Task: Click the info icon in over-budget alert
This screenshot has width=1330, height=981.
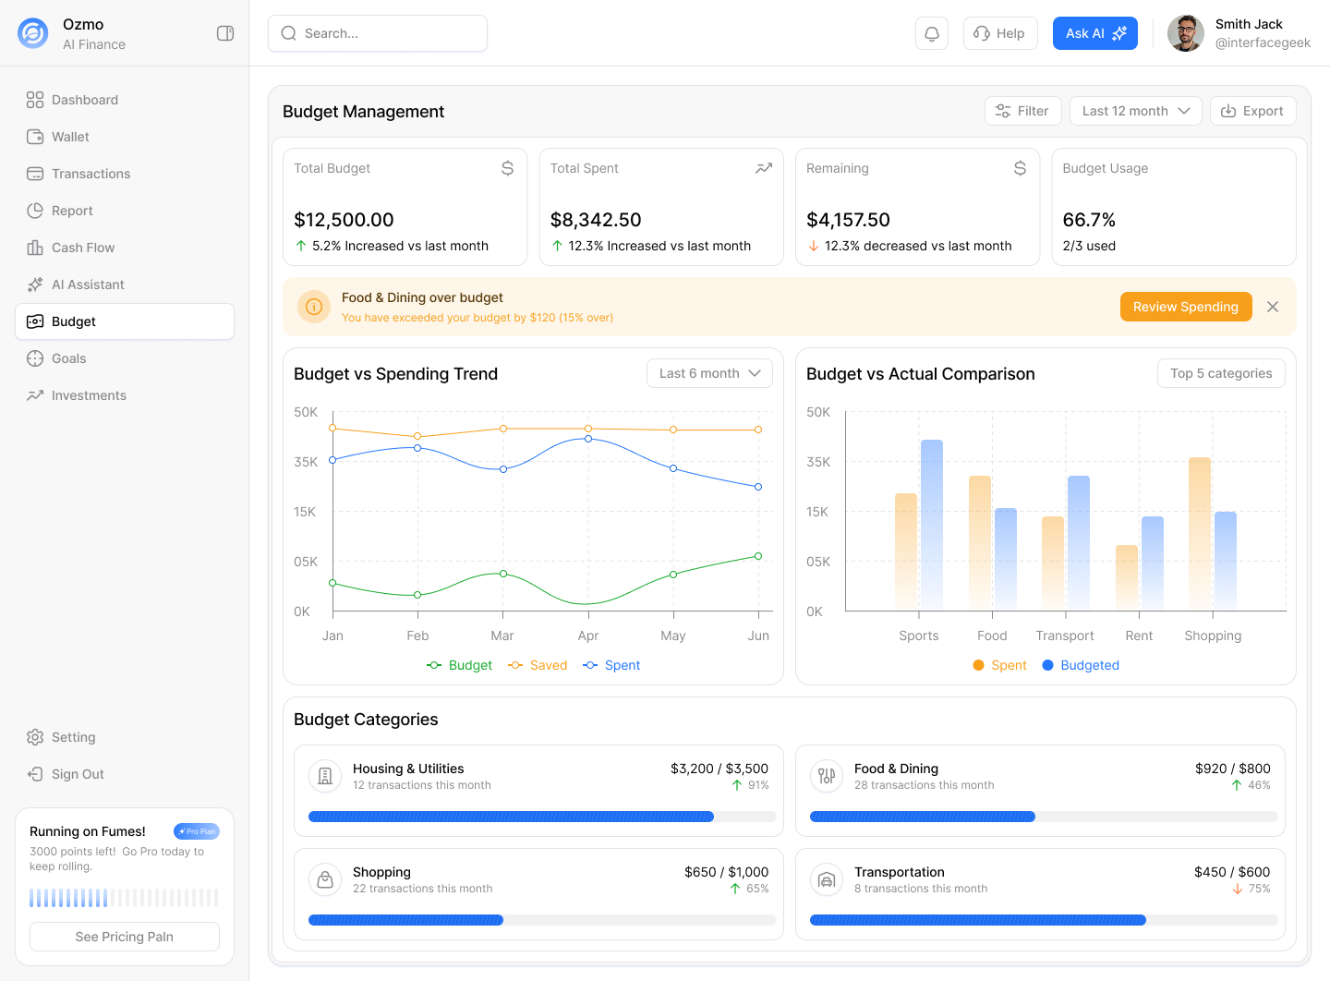Action: coord(314,307)
